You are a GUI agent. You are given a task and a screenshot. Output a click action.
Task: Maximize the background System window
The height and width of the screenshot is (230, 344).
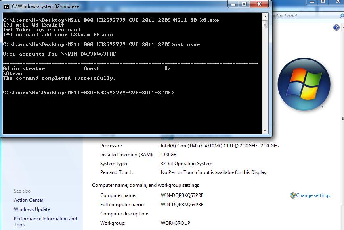coord(323,2)
